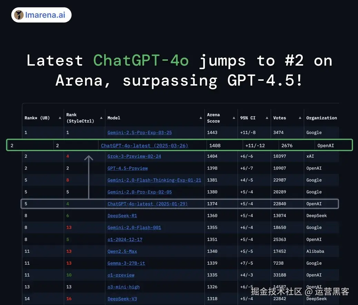The width and height of the screenshot is (358, 305).
Task: Click UB rank 14 in DeepSeek-V3 row
Action: pos(27,299)
